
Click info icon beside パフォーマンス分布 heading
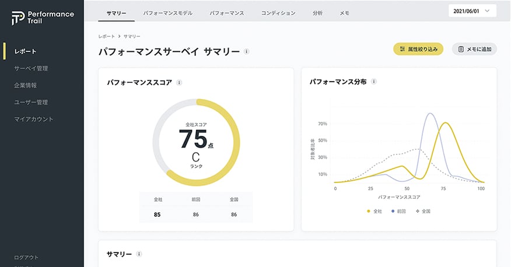(x=373, y=83)
